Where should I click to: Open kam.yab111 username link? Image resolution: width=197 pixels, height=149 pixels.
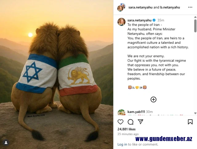tap(136, 112)
